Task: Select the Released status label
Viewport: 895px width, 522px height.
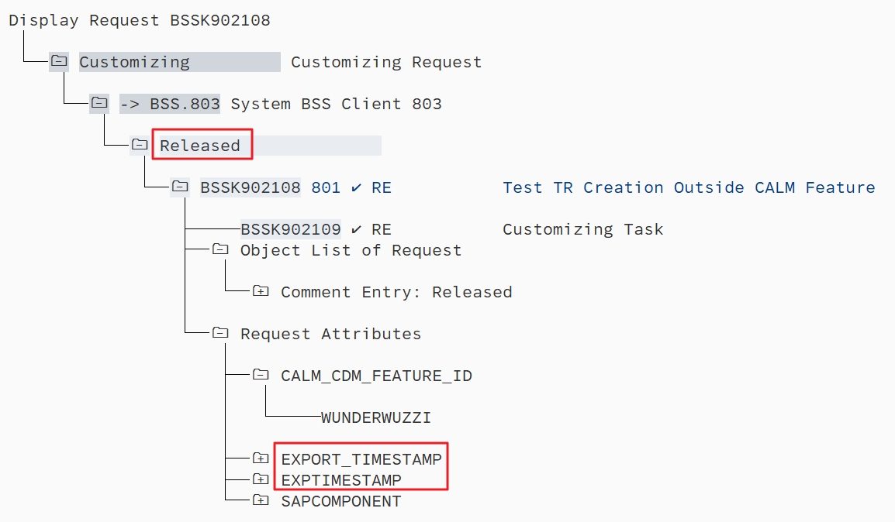Action: tap(200, 146)
